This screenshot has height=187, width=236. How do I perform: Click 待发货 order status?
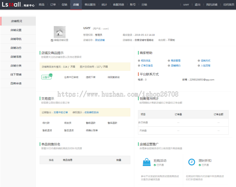(x=68, y=123)
